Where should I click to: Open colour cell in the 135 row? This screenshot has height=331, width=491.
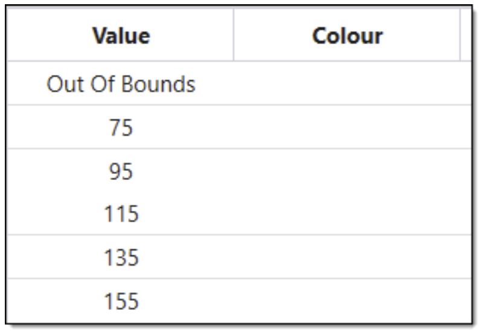tap(347, 257)
